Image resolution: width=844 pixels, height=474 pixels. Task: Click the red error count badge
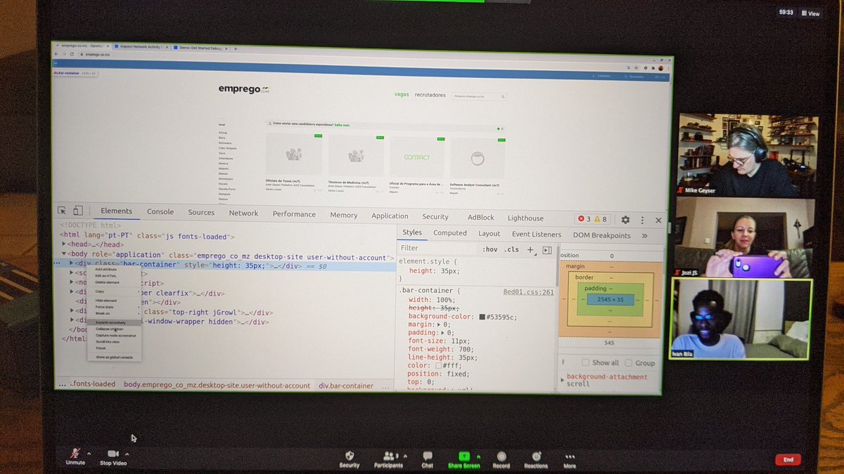583,219
